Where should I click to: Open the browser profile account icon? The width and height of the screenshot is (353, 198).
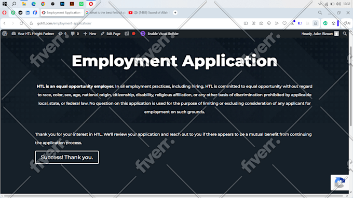(316, 23)
